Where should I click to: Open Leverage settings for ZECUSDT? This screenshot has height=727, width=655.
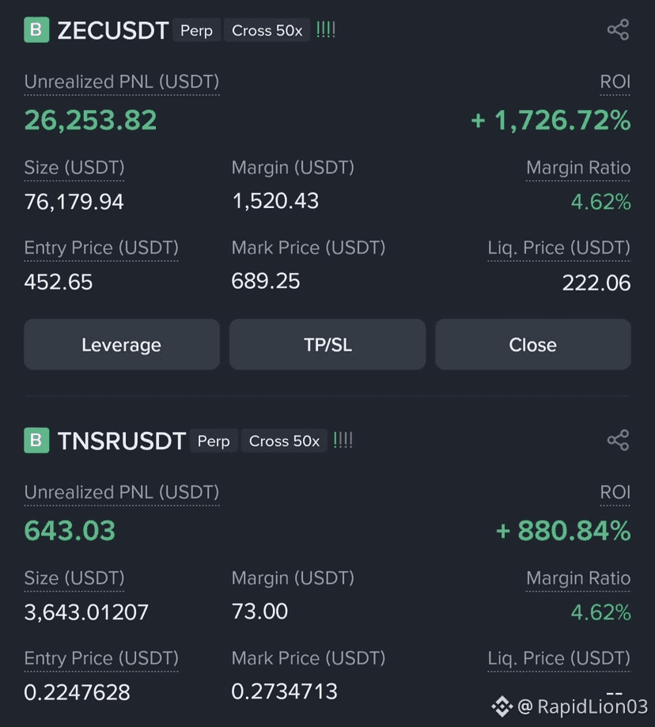122,344
